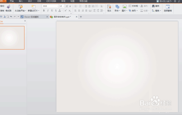Click the font color A icon
Viewport: 182px width, 115px height.
[60, 10]
